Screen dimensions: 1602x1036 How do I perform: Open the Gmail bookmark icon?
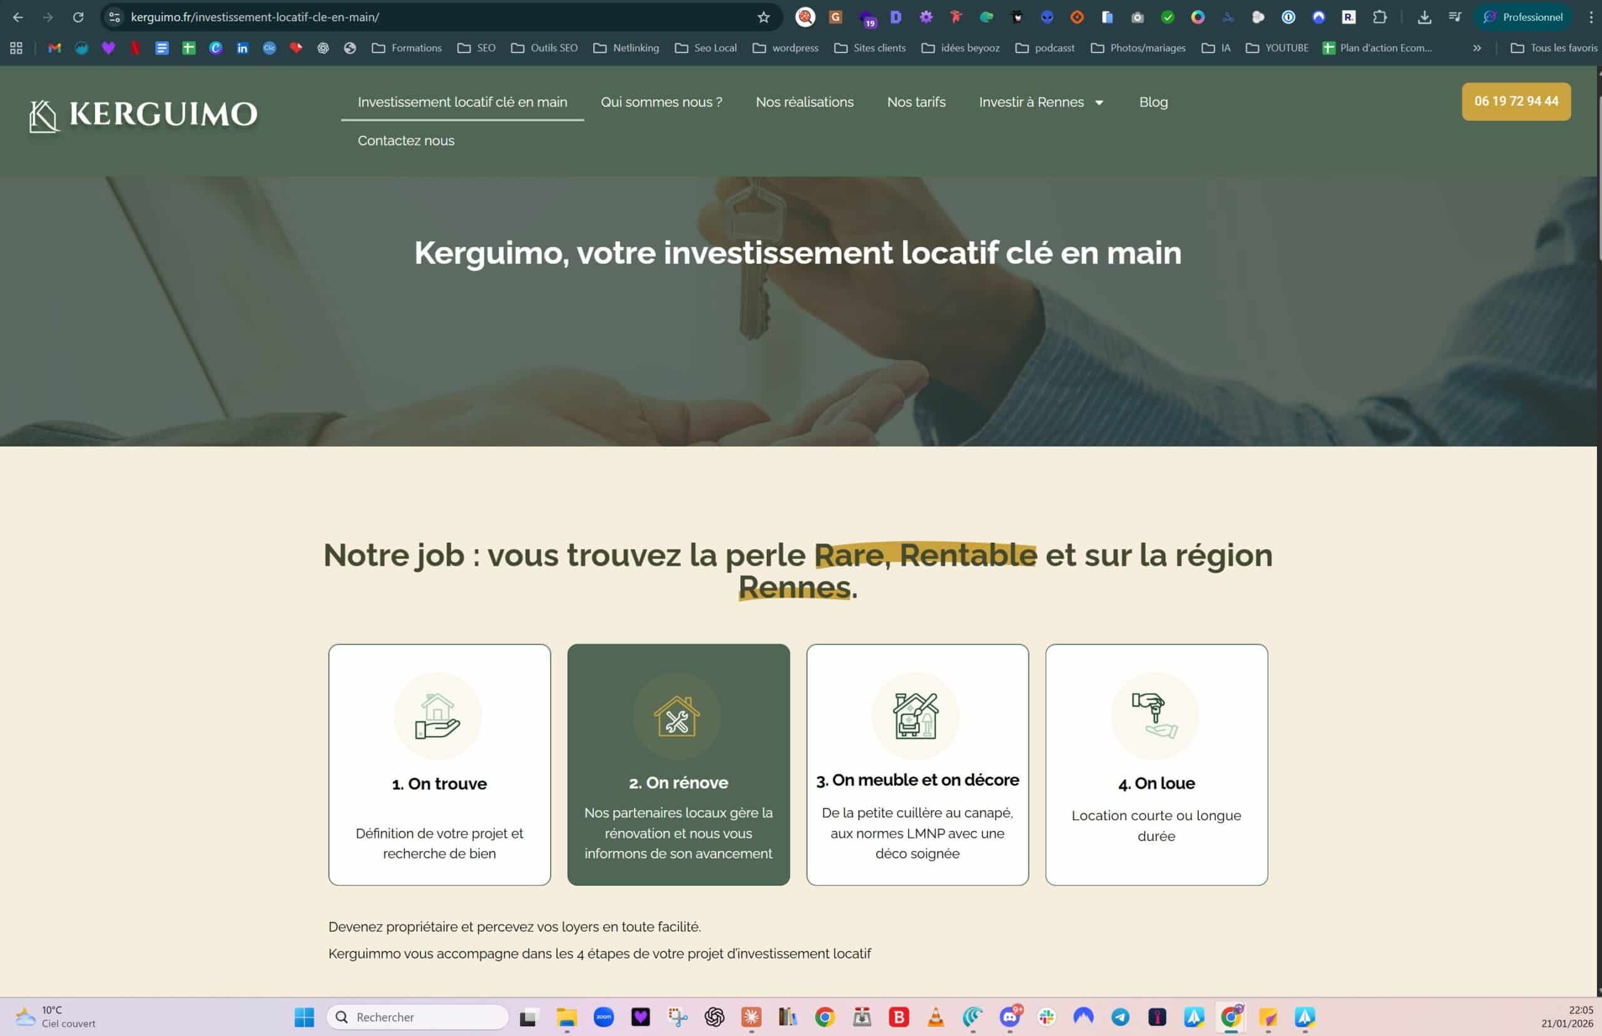point(54,48)
